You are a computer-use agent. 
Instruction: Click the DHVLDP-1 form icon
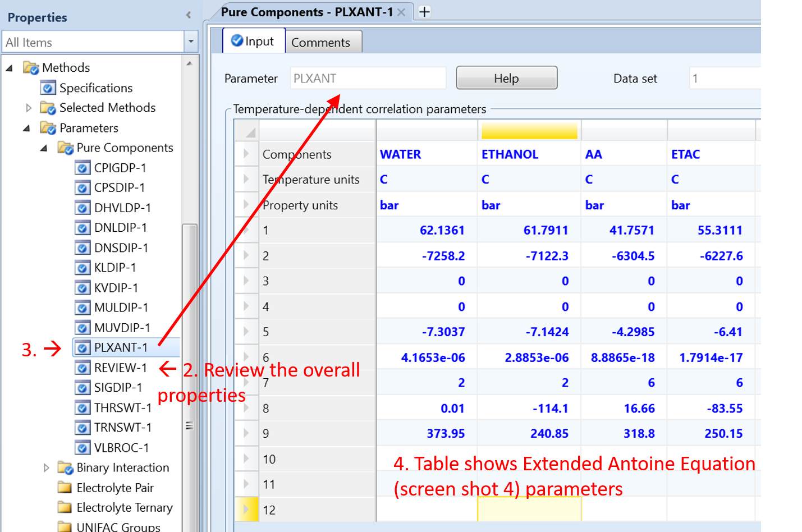(x=83, y=208)
